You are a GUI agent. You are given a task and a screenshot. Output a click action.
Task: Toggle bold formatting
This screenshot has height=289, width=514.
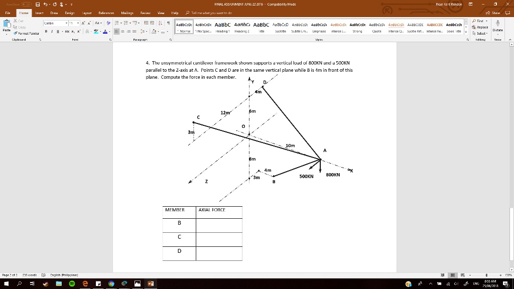coord(46,32)
